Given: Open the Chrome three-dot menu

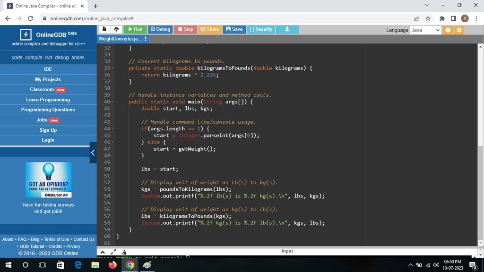Looking at the screenshot, I should [476, 18].
